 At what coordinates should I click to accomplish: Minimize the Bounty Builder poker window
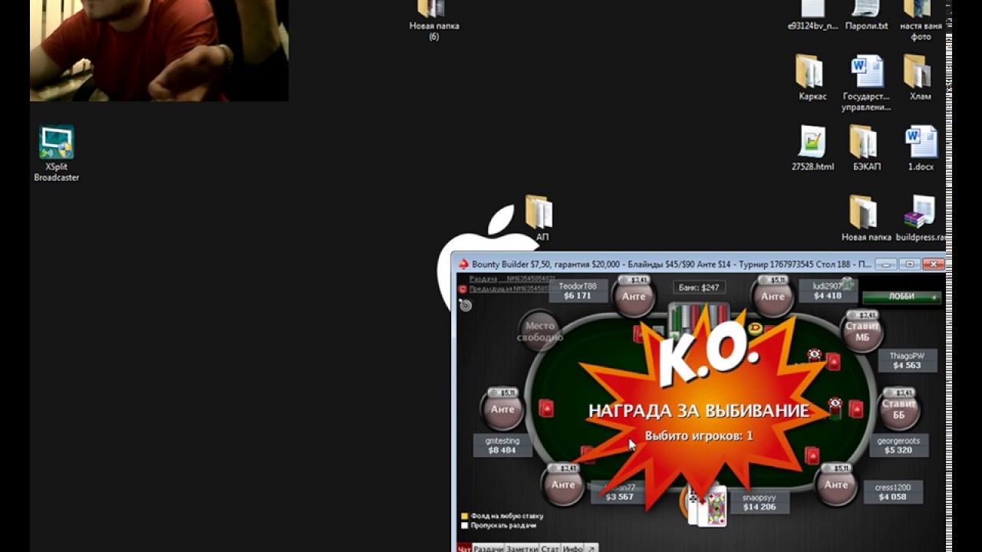[x=885, y=264]
